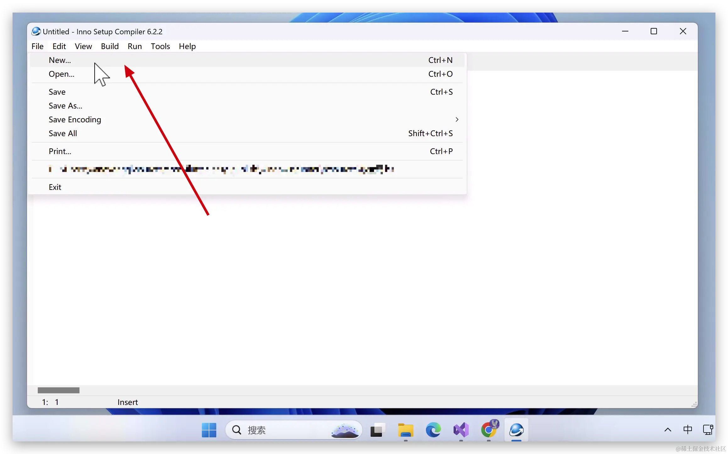Open the Edit menu
728x454 pixels.
59,46
